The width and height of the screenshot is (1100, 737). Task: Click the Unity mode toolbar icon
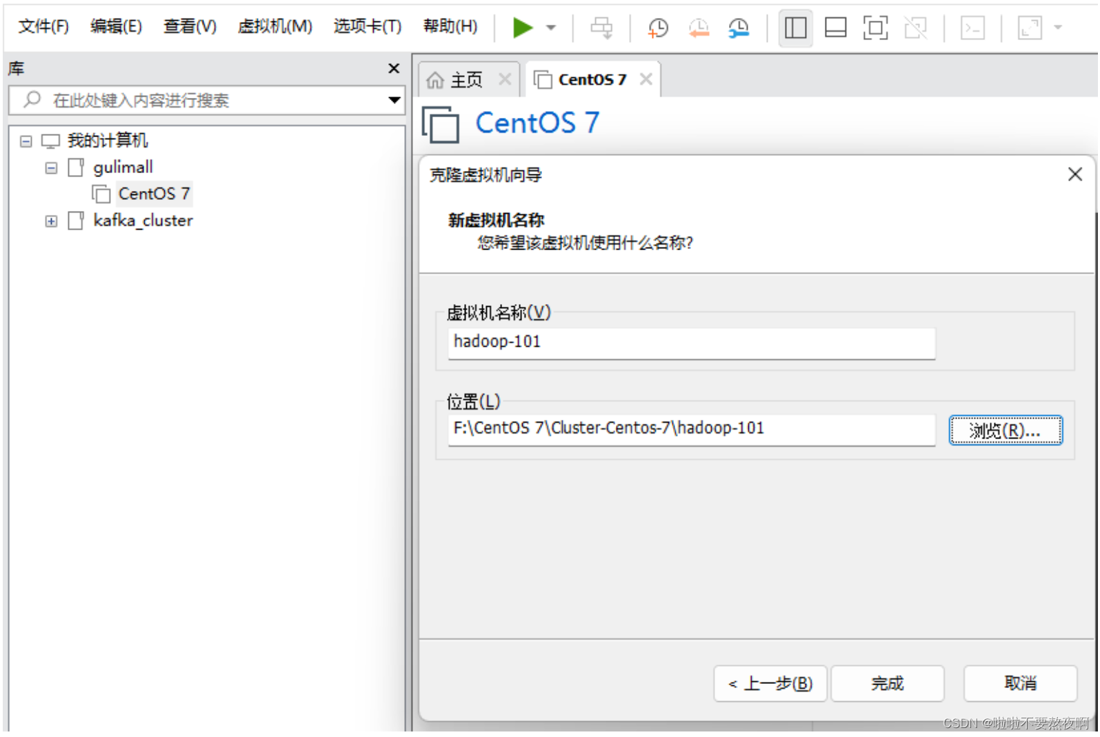tap(915, 28)
